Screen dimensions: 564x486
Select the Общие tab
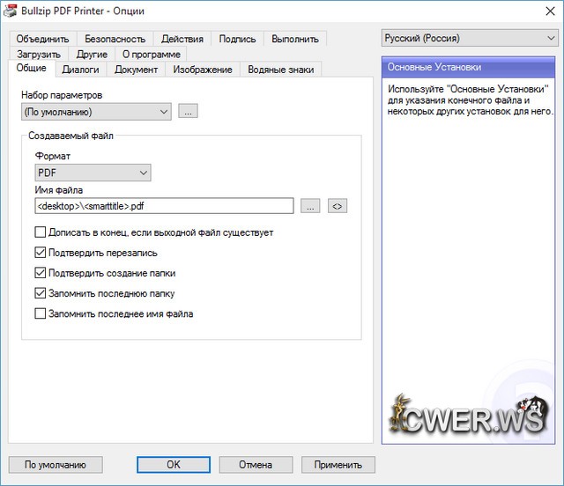32,69
